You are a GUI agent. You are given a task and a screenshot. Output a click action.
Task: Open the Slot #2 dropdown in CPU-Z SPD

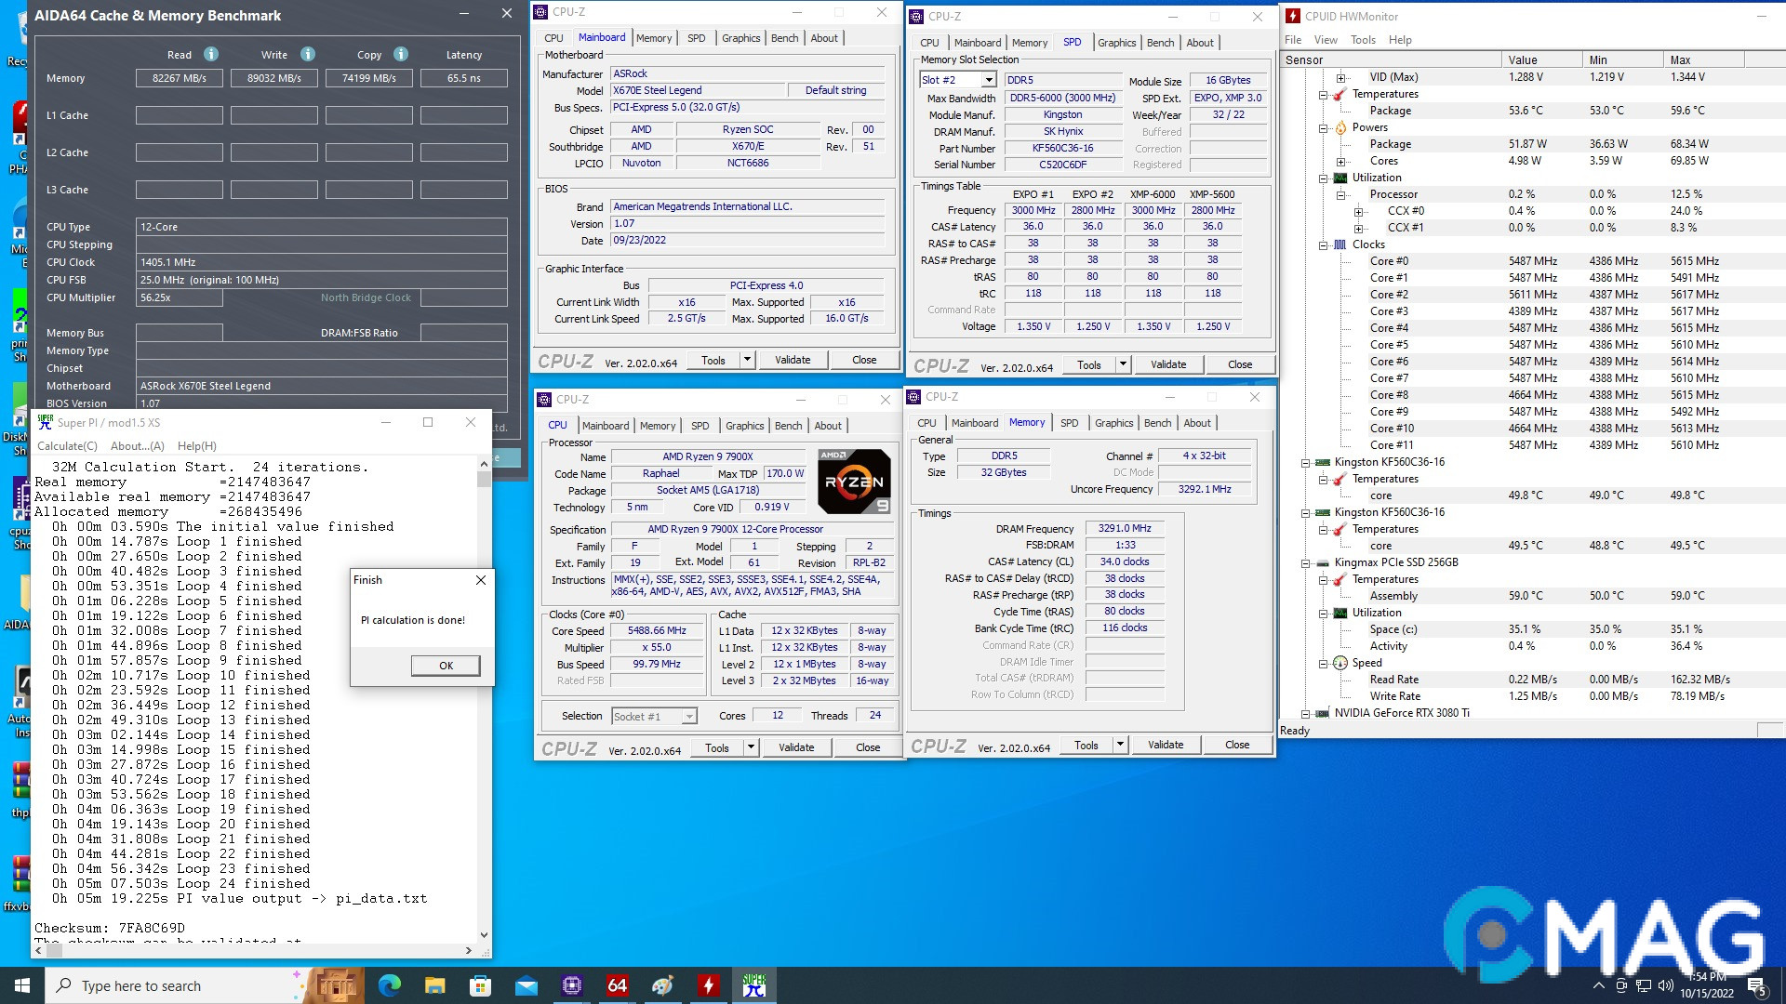[989, 80]
